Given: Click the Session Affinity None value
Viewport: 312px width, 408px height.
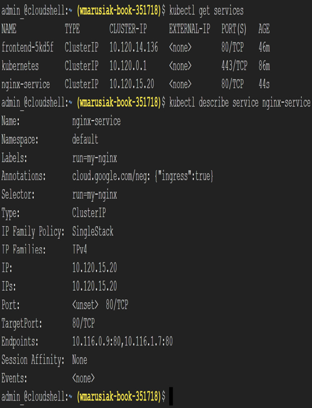Looking at the screenshot, I should pos(79,360).
